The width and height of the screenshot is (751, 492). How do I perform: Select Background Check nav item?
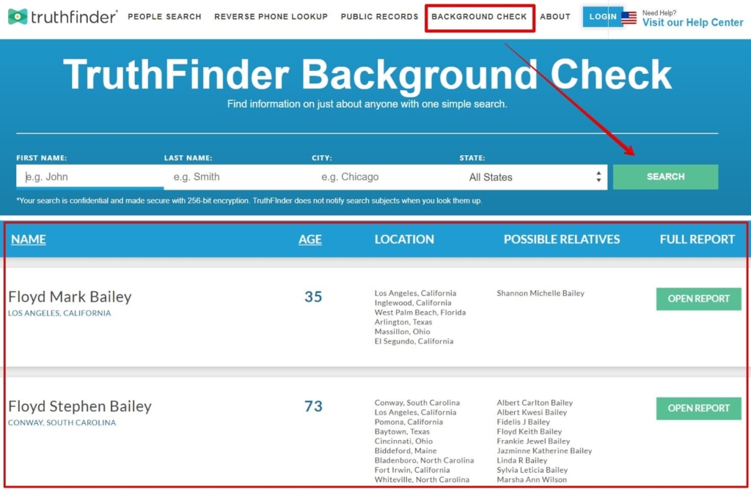coord(479,17)
